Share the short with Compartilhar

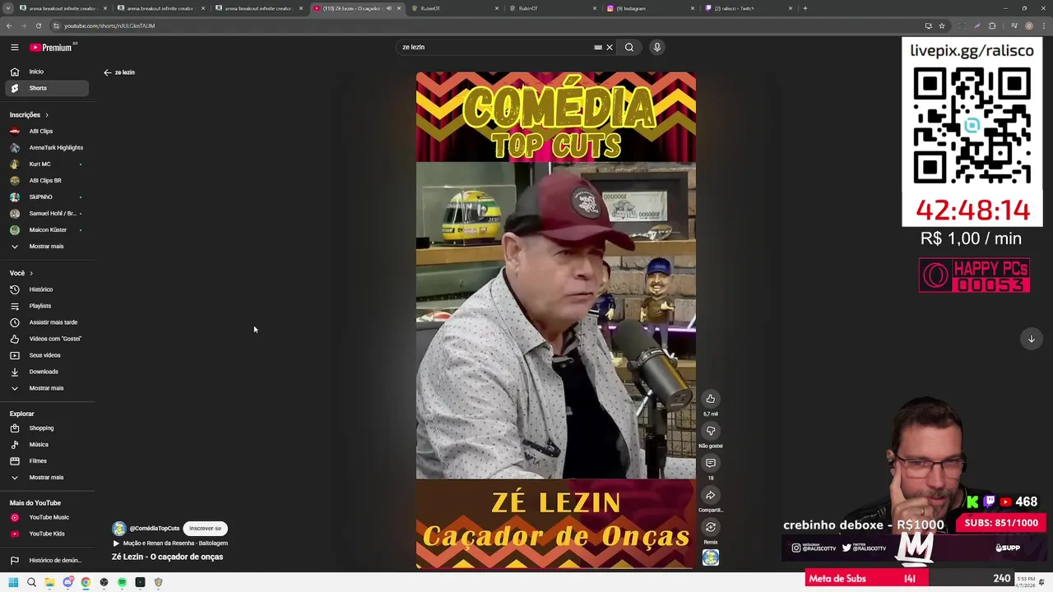711,495
